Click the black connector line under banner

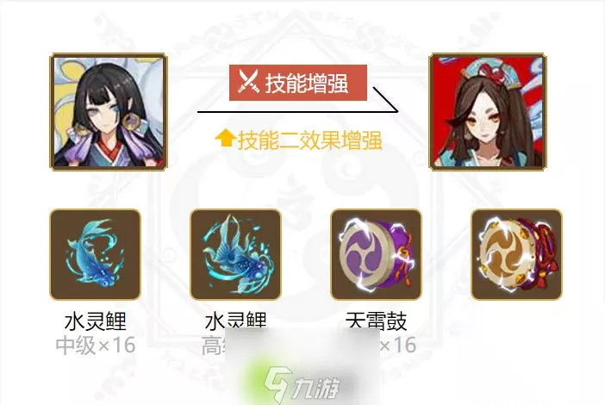[298, 106]
